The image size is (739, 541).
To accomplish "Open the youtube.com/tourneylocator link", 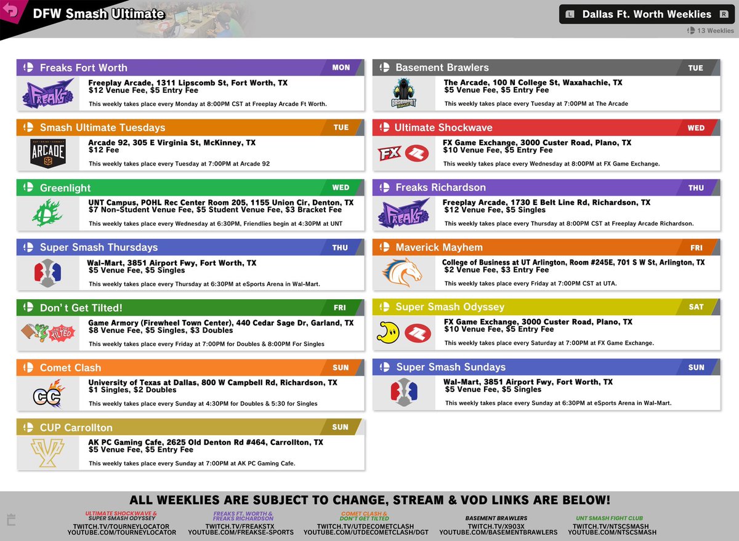I will coord(121,532).
